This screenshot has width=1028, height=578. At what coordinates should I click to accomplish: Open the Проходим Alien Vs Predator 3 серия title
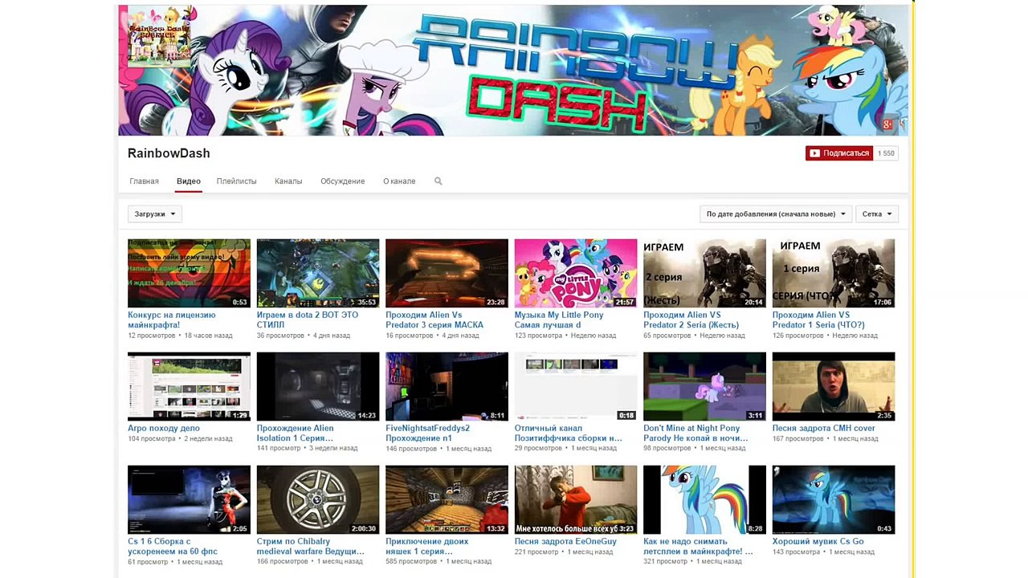[434, 320]
